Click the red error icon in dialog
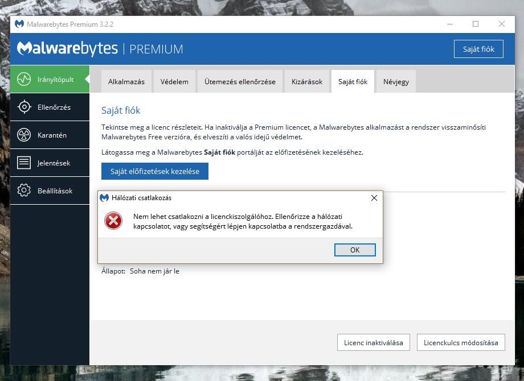 (113, 221)
